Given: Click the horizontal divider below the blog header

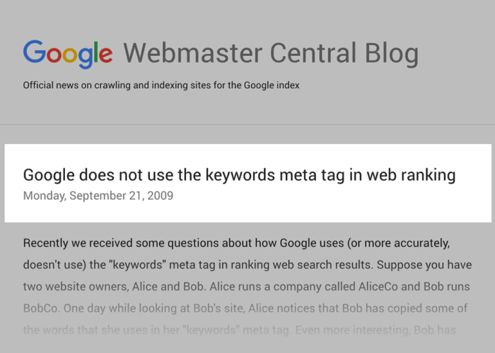Looking at the screenshot, I should (x=248, y=125).
